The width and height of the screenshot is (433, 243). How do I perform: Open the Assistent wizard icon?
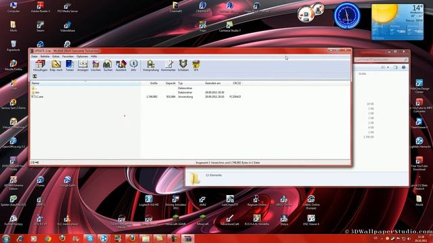(121, 65)
